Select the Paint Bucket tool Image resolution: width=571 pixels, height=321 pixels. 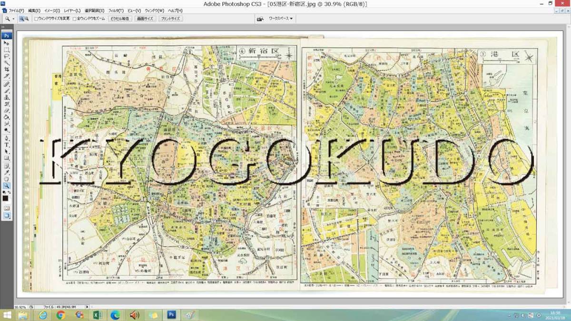click(x=7, y=117)
